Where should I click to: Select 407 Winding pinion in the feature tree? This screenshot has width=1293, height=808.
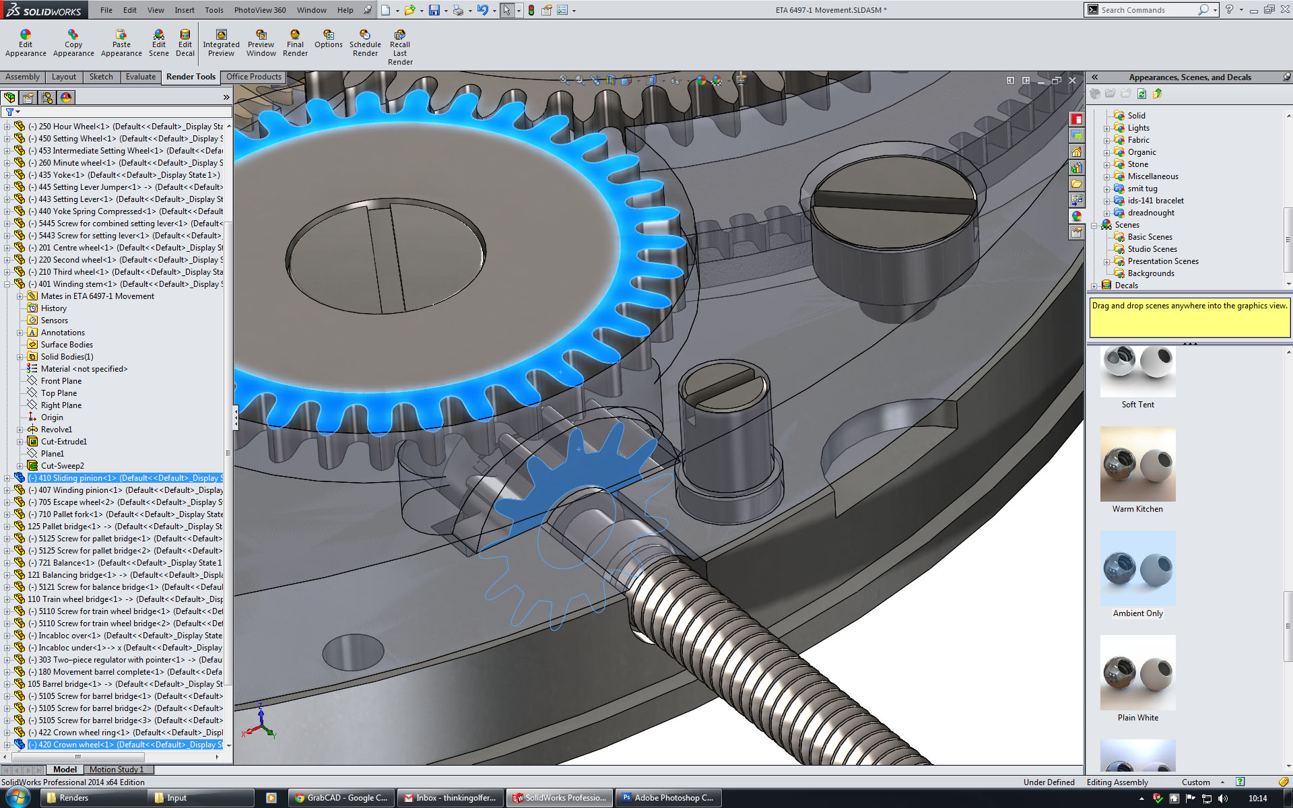coord(80,490)
